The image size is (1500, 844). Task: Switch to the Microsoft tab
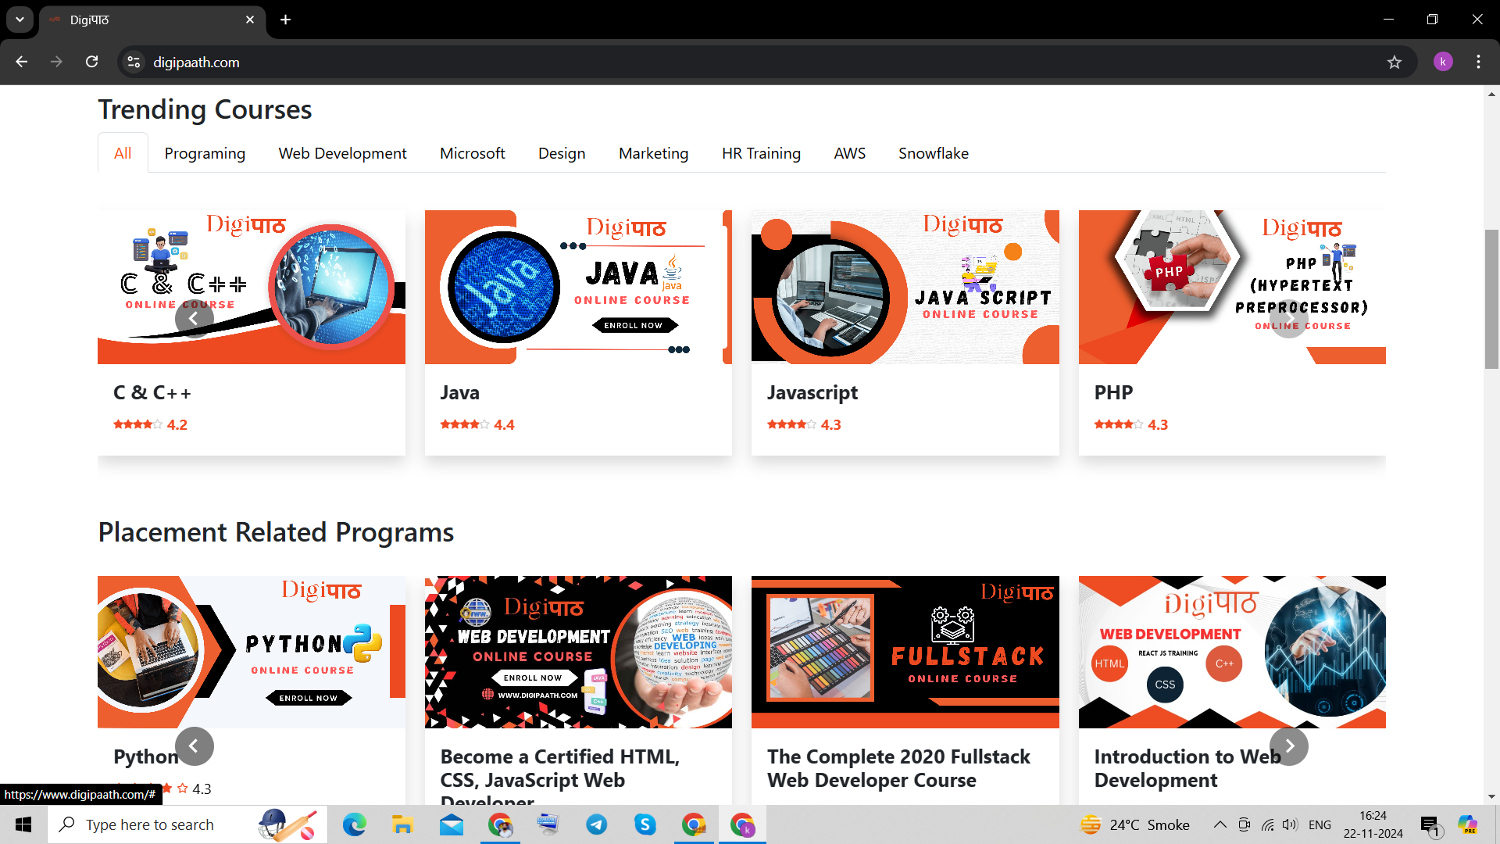[472, 153]
